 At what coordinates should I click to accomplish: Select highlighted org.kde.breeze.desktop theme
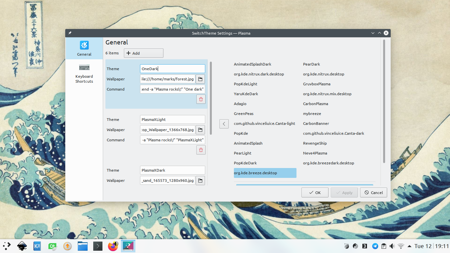point(265,173)
